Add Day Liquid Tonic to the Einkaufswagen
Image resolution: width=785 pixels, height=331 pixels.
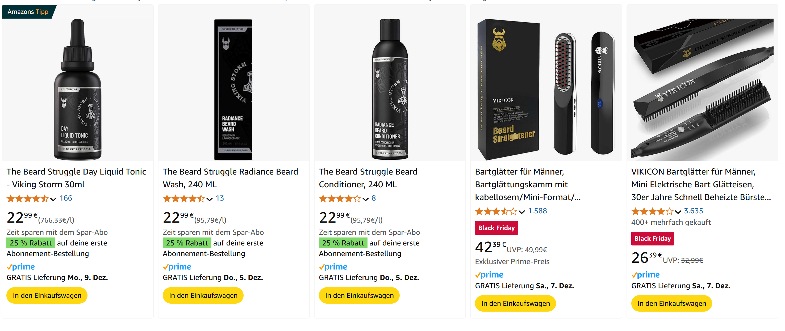[47, 295]
